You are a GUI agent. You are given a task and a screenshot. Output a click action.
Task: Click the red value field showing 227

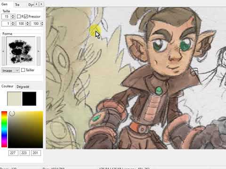13,153
